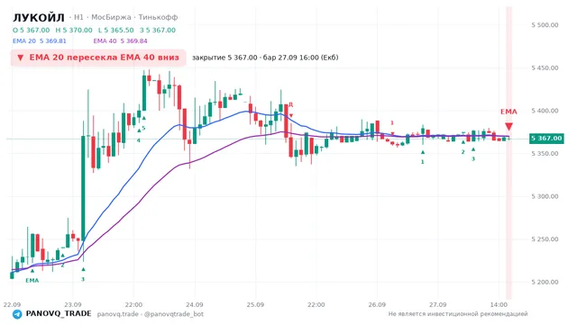Click the green EMA label near 22.09
The height and width of the screenshot is (324, 577).
(32, 280)
